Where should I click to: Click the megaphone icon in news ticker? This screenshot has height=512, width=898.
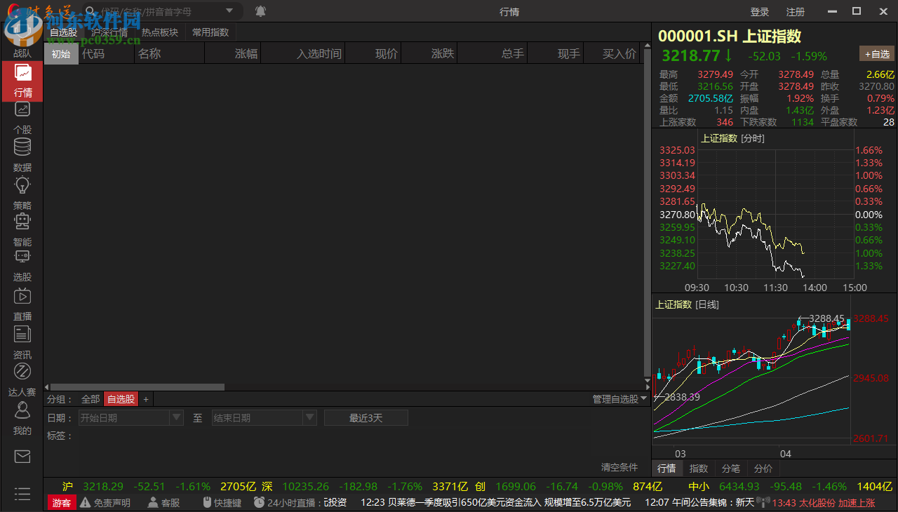pos(763,502)
